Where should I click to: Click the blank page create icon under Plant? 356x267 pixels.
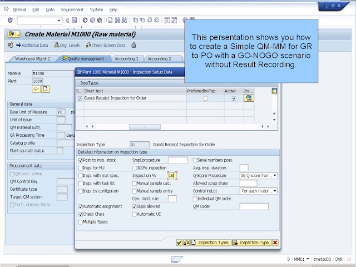[x=45, y=89]
